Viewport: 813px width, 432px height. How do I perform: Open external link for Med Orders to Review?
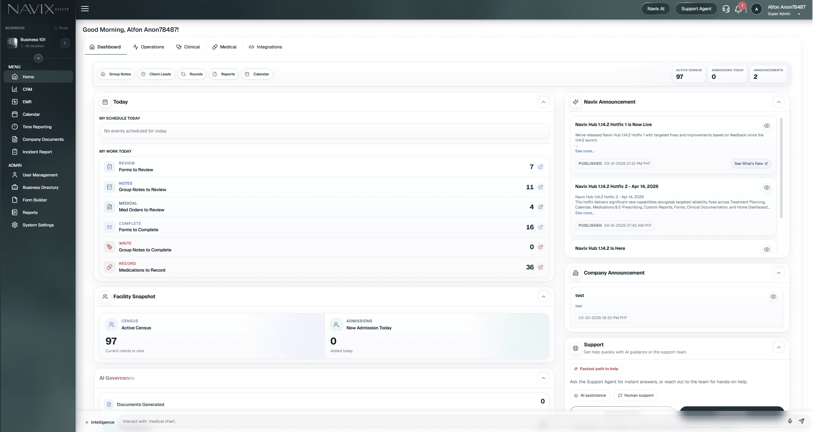point(541,207)
